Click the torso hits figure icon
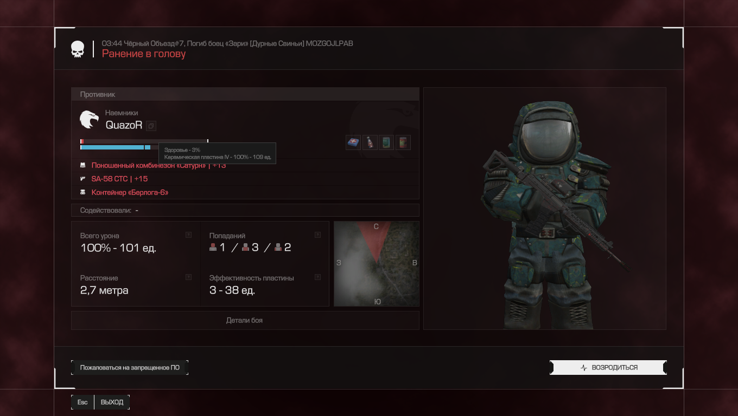The height and width of the screenshot is (416, 738). click(x=245, y=248)
